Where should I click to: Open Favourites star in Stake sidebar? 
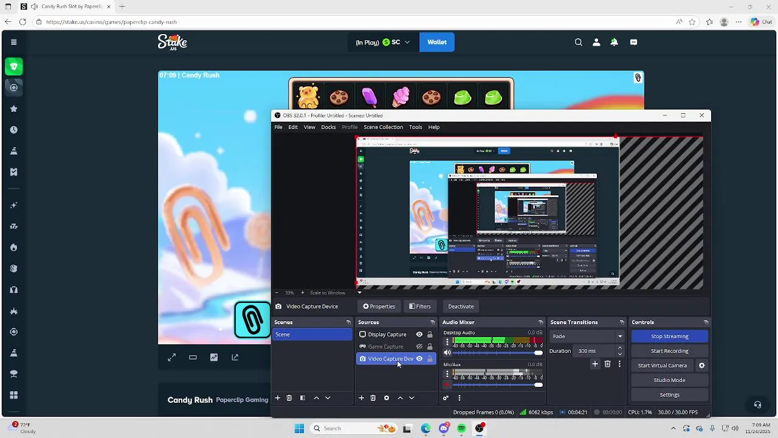[13, 108]
